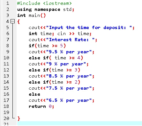
Task: Click the "int main()" declaration
Action: pyautogui.click(x=32, y=16)
